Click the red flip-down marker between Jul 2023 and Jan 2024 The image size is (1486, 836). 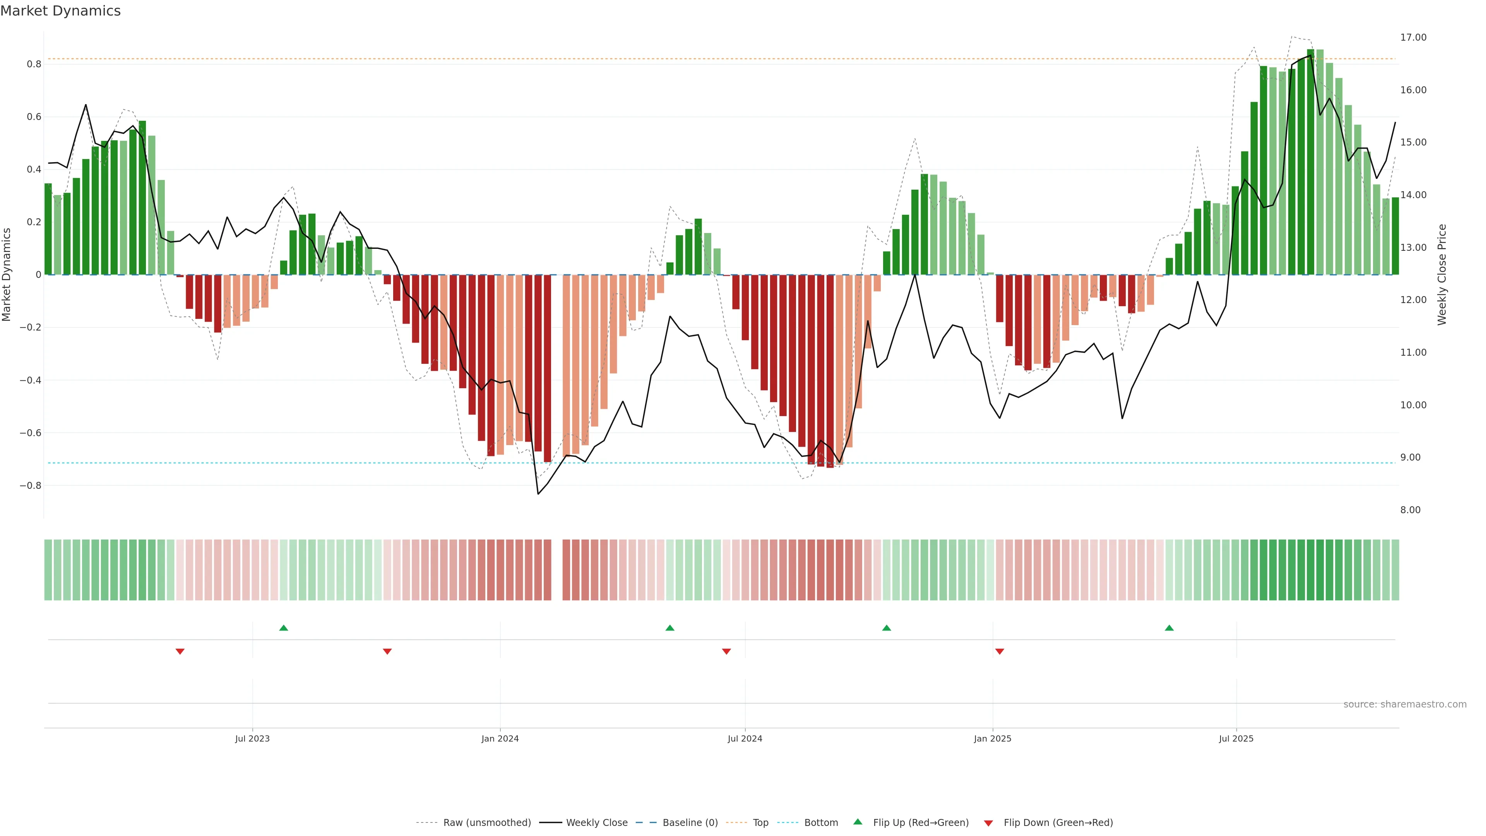pos(387,651)
